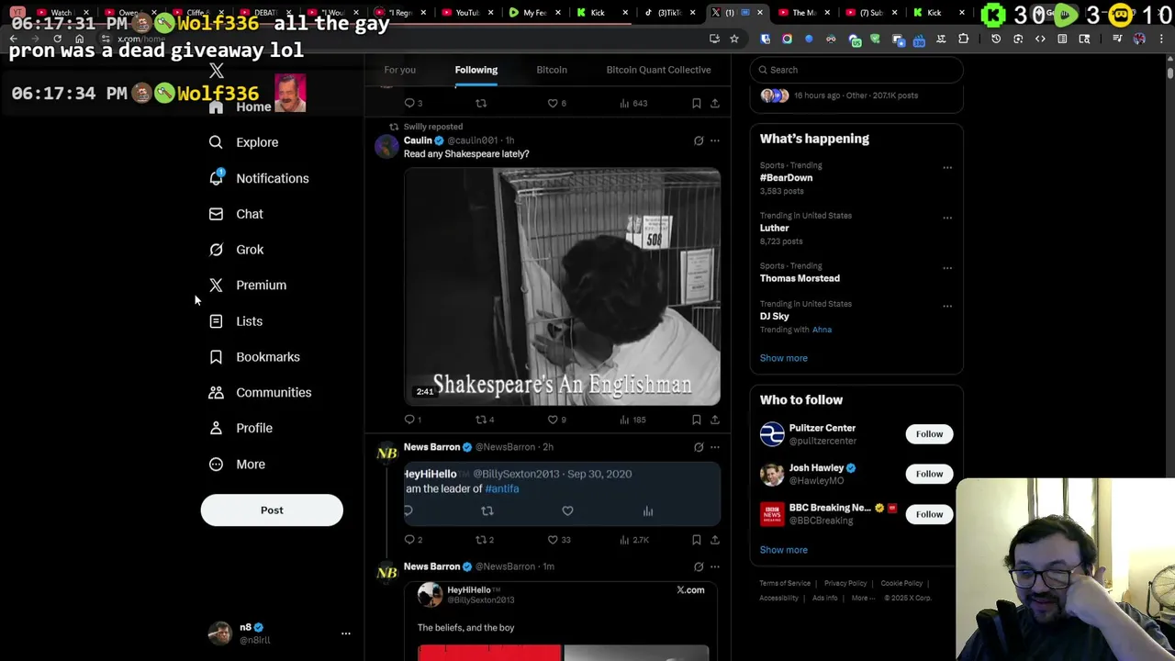Open the Ahna trending link
Image resolution: width=1175 pixels, height=661 pixels.
point(822,330)
